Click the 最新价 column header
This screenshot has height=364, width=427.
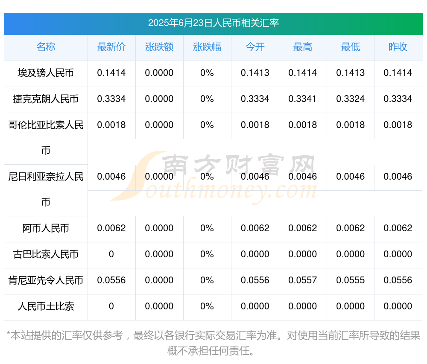(x=111, y=47)
